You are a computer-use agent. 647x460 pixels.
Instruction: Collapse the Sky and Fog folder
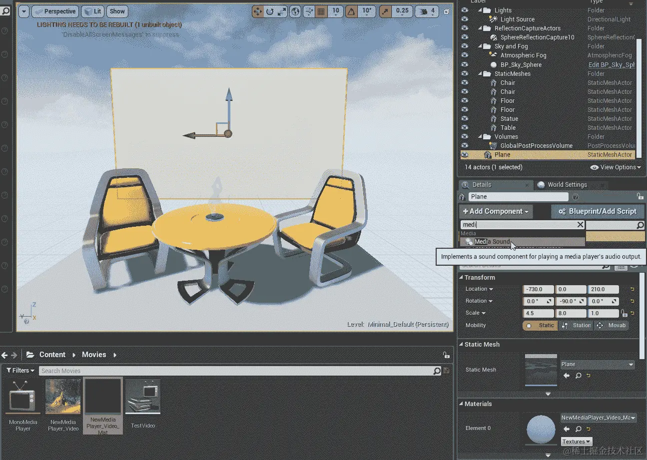480,46
